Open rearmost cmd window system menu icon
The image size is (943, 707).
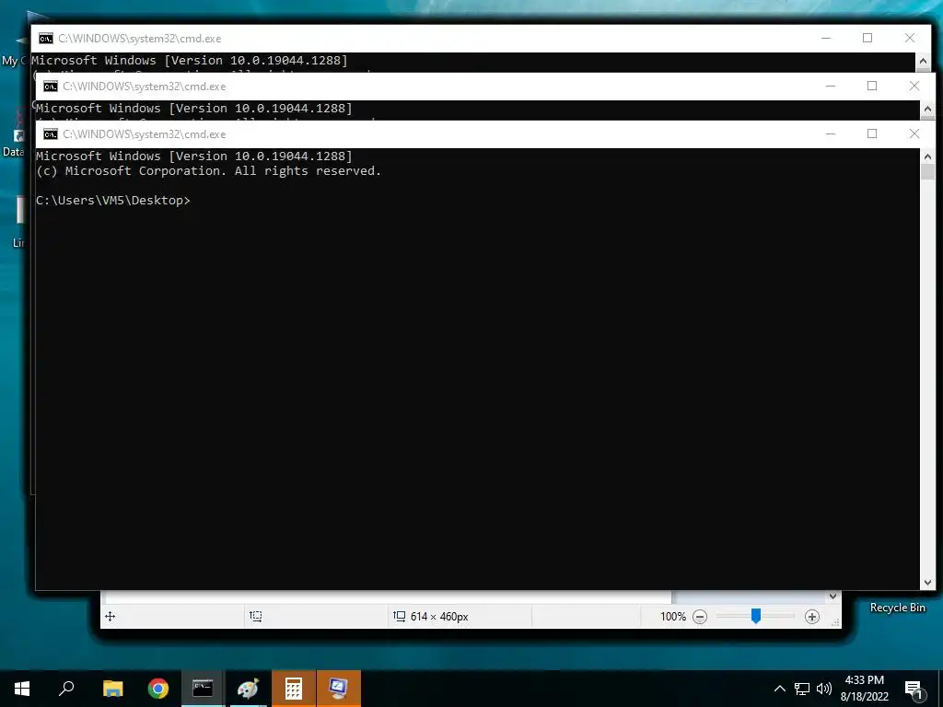(46, 39)
